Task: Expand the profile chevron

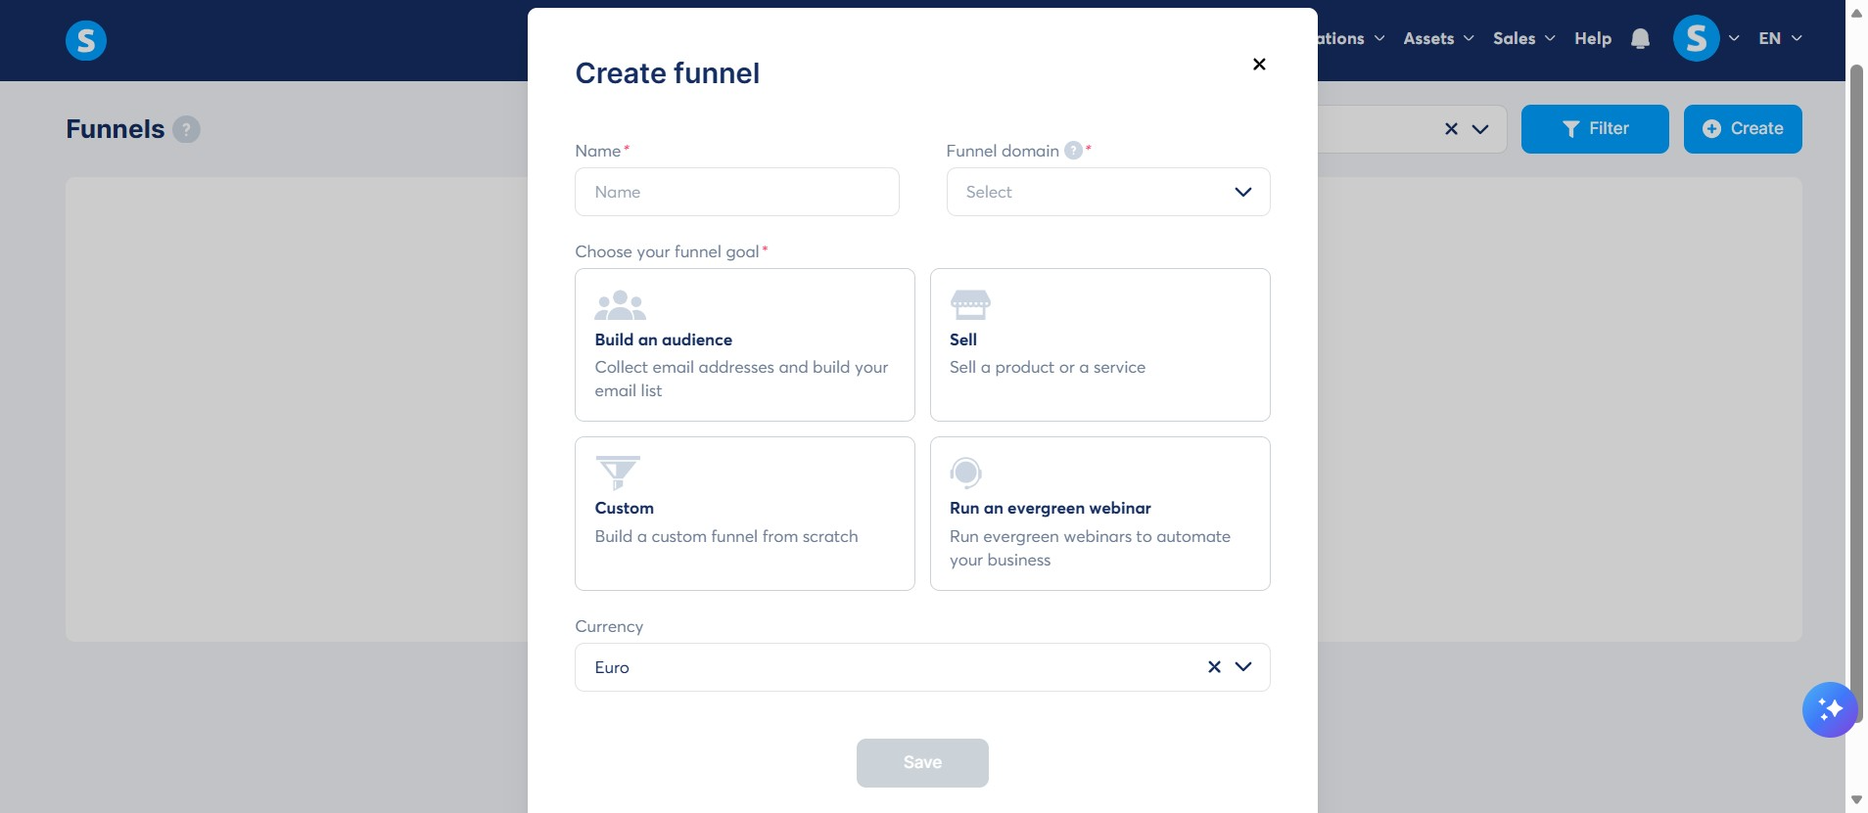Action: (x=1734, y=38)
